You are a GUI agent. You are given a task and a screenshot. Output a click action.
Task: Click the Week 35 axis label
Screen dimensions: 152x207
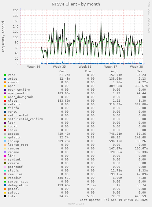coord(59,66)
